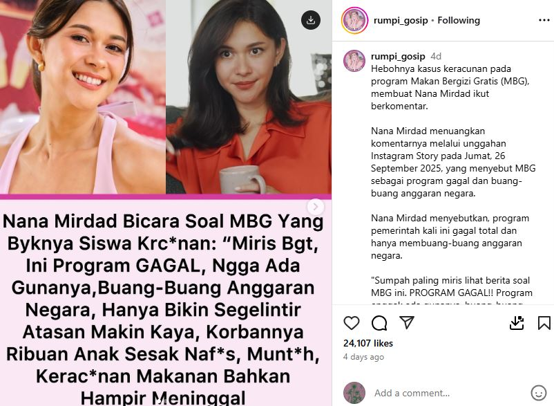This screenshot has width=554, height=406.
Task: Download media using action bar download icon
Action: (x=517, y=323)
